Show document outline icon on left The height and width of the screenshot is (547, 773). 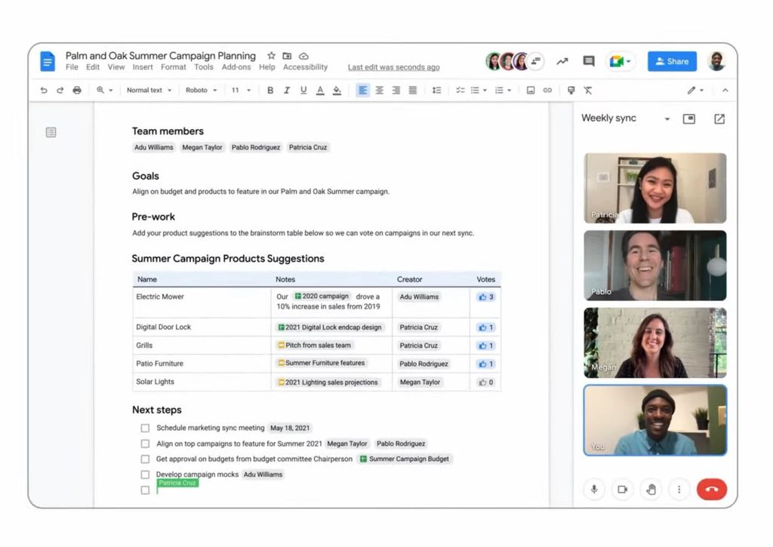[x=51, y=132]
